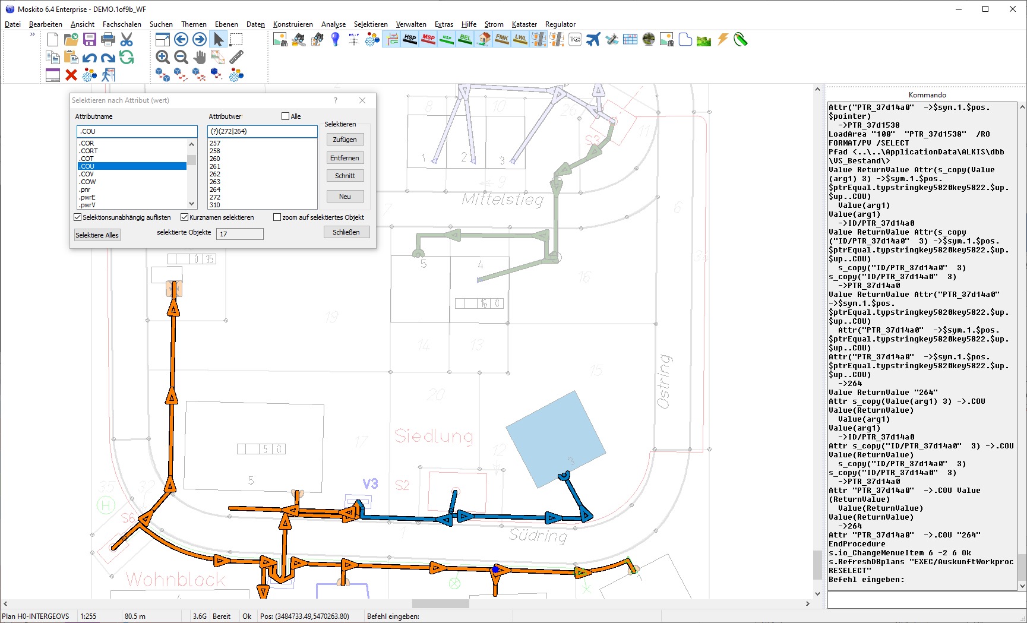Open the Kataster menu
1027x623 pixels.
point(524,24)
